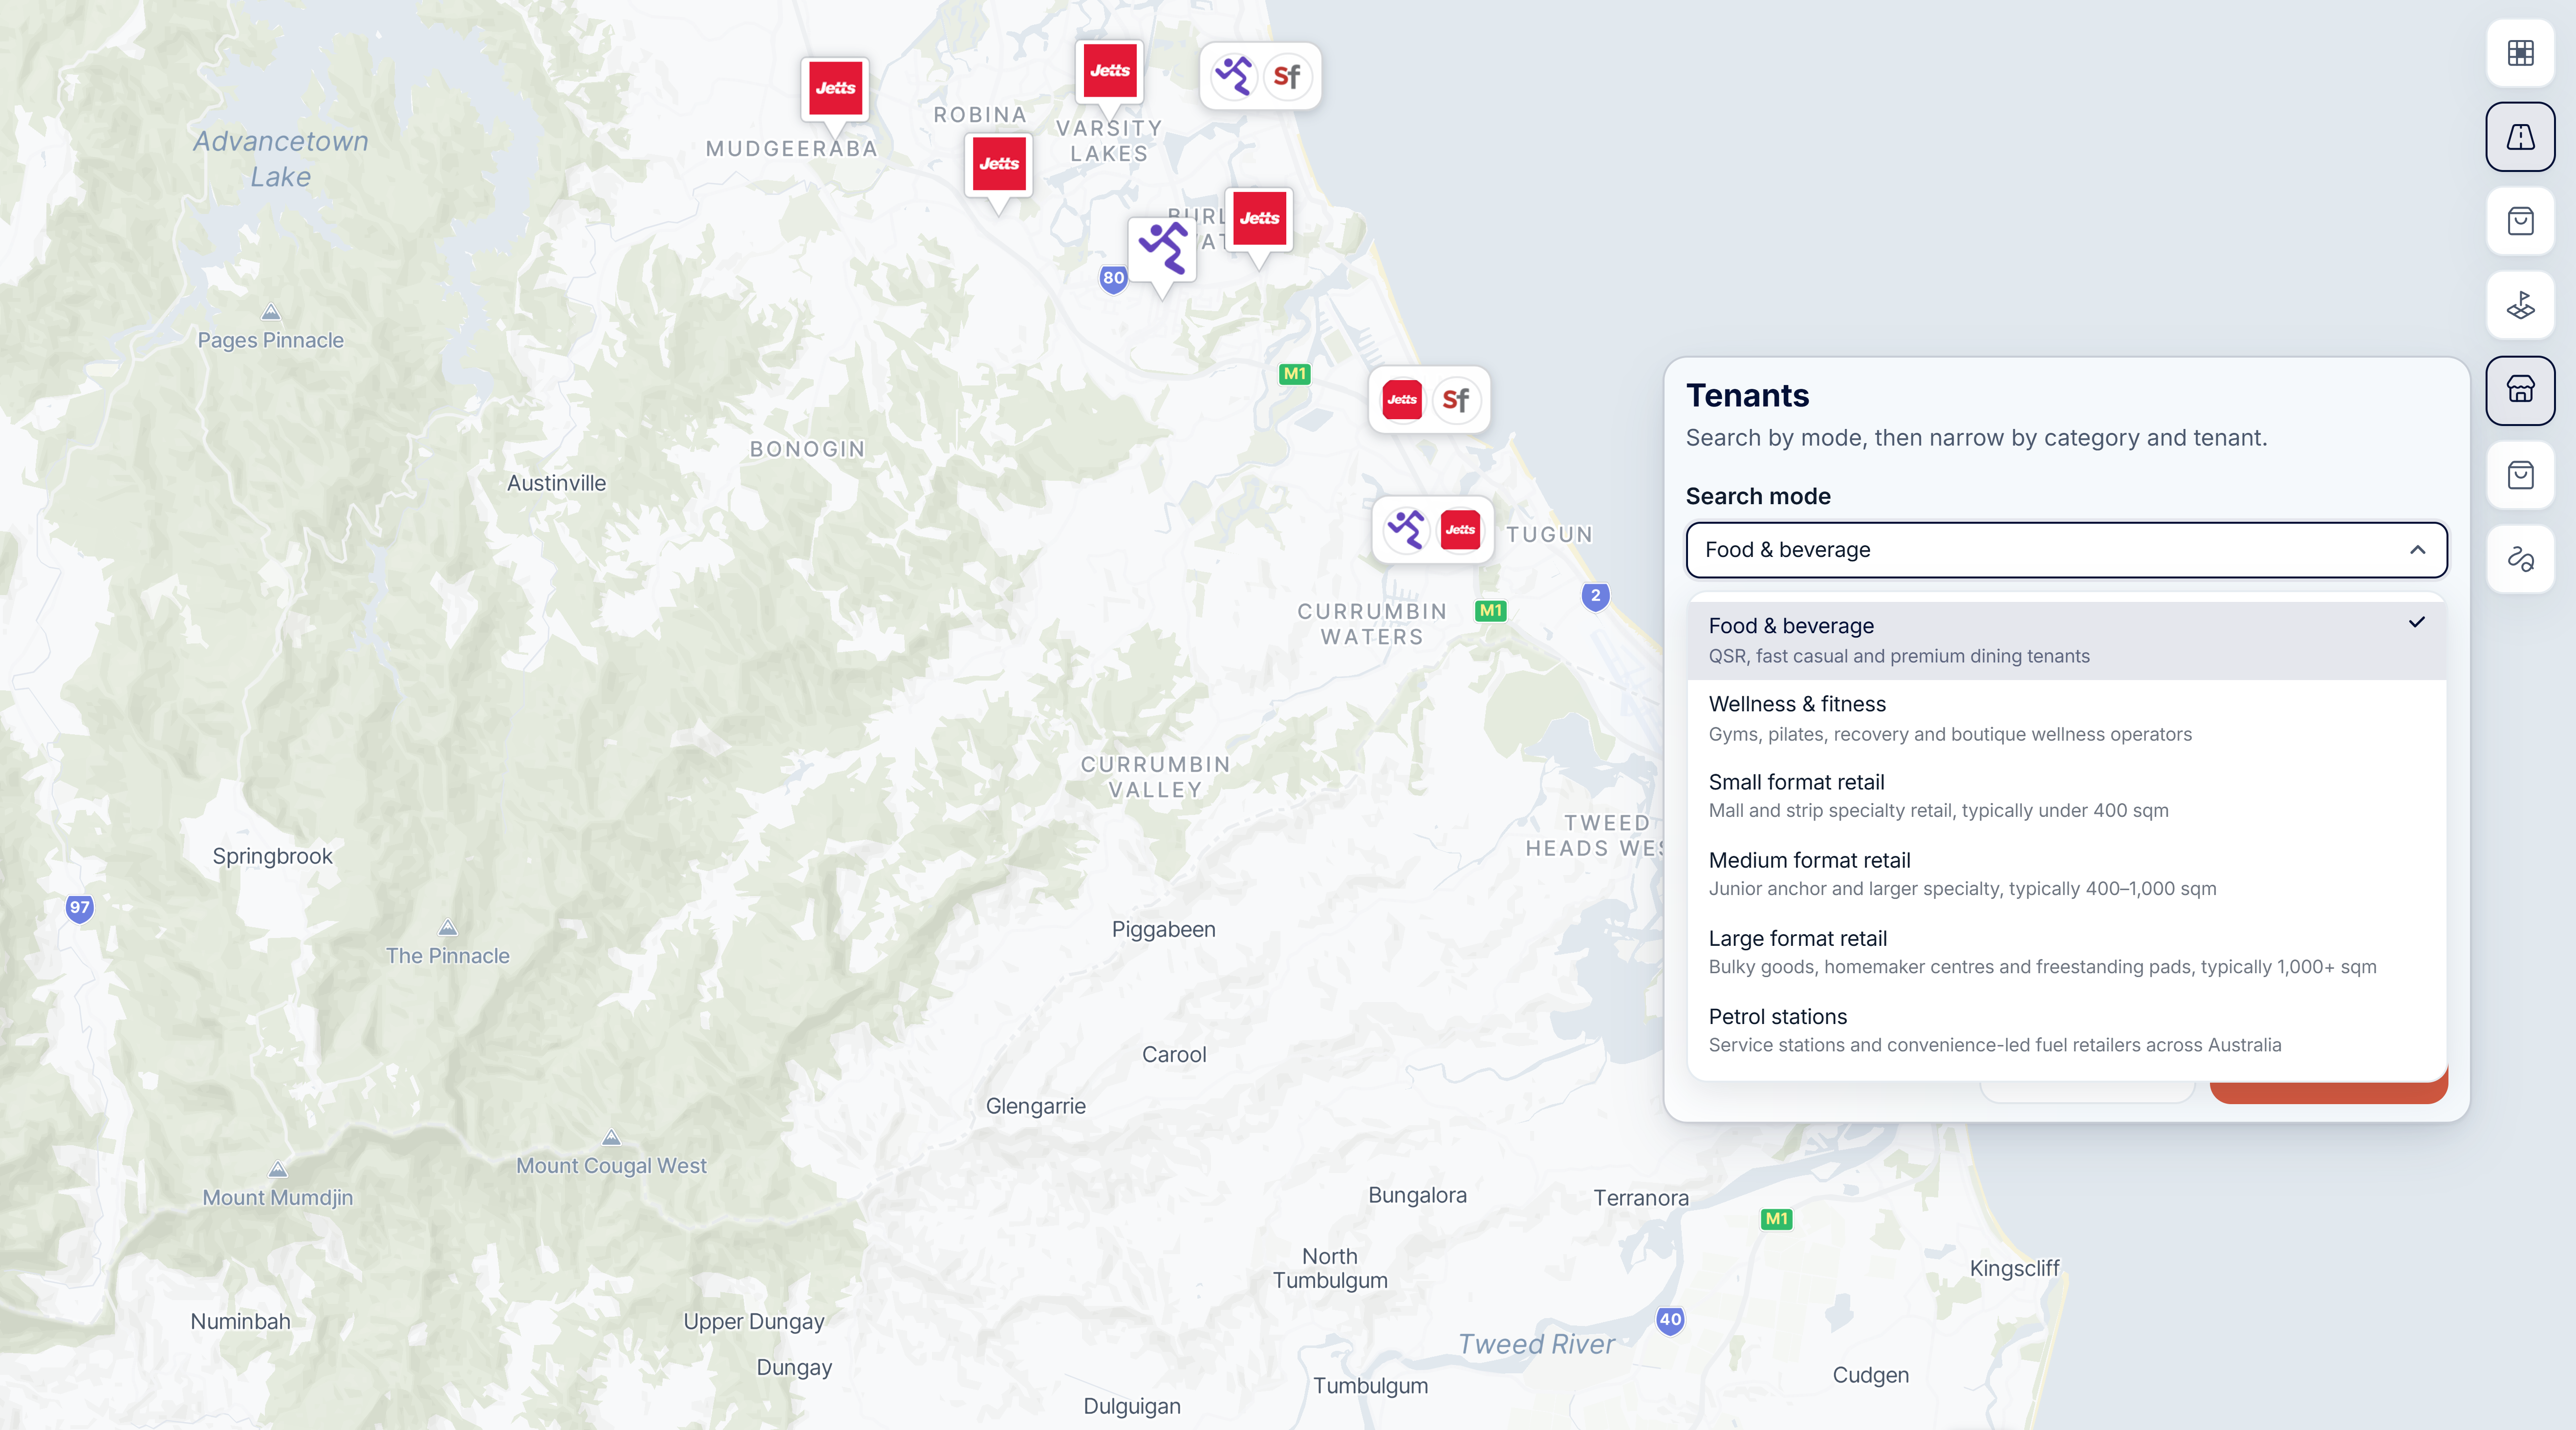Choose Large format retail option

(x=2066, y=952)
